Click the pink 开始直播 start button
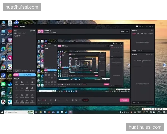This screenshot has width=167, height=134. coord(124,100)
